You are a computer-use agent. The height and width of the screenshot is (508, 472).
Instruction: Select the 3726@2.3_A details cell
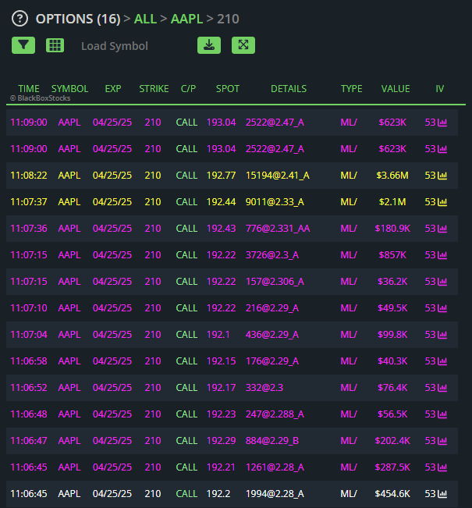tap(272, 255)
